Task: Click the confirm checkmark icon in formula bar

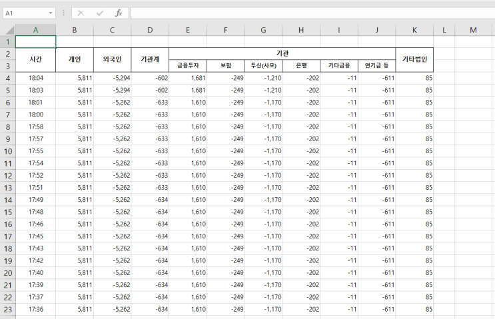Action: (x=100, y=13)
